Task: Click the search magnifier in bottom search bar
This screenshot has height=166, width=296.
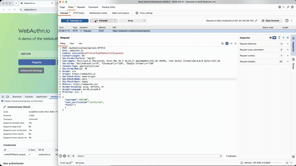Action: tap(221, 156)
